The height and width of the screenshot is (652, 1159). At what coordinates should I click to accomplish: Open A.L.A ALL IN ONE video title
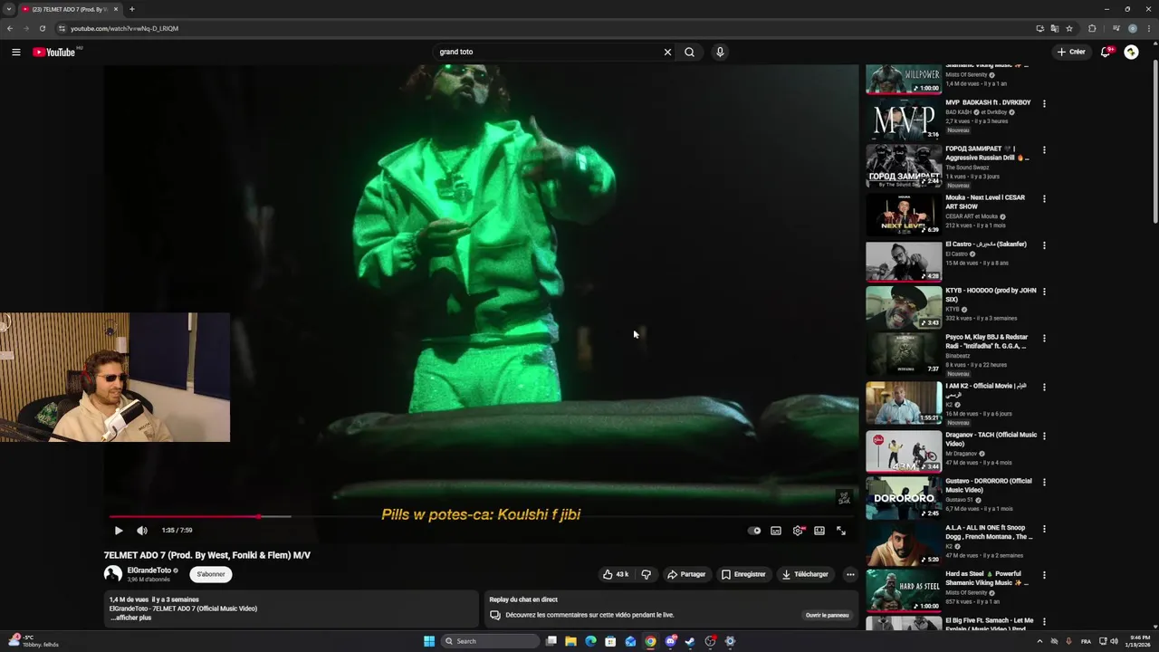click(x=989, y=532)
